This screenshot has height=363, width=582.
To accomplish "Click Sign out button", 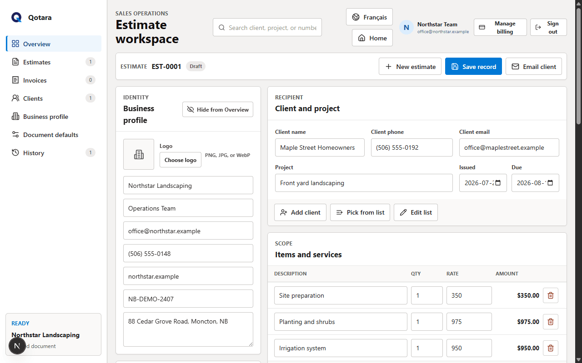I will [548, 27].
